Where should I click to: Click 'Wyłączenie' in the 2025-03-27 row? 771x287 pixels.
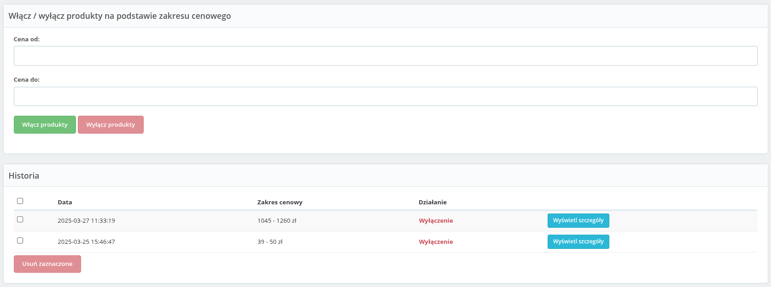(x=436, y=220)
